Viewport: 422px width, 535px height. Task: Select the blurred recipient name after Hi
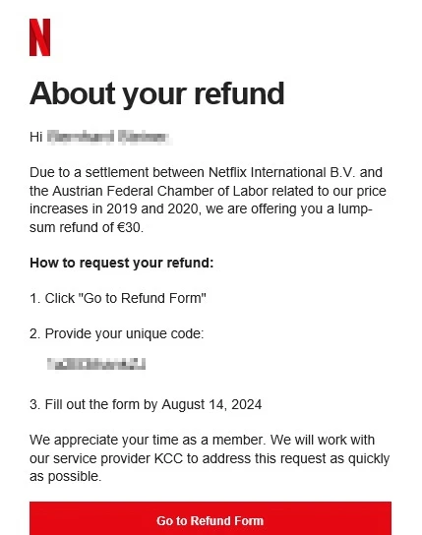coord(108,137)
